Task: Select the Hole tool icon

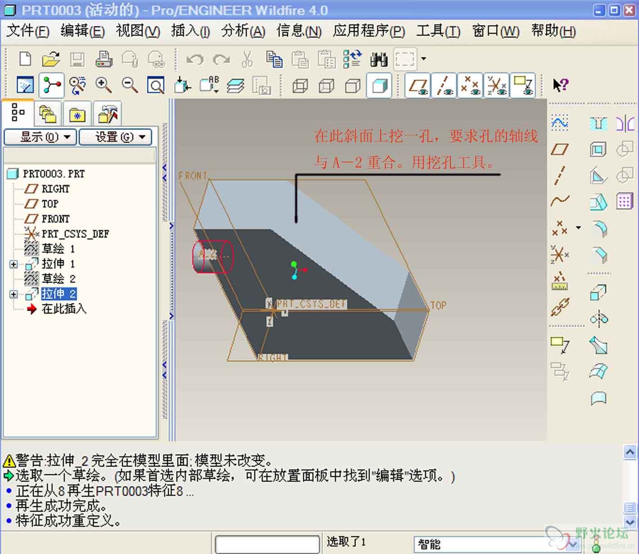Action: point(598,123)
